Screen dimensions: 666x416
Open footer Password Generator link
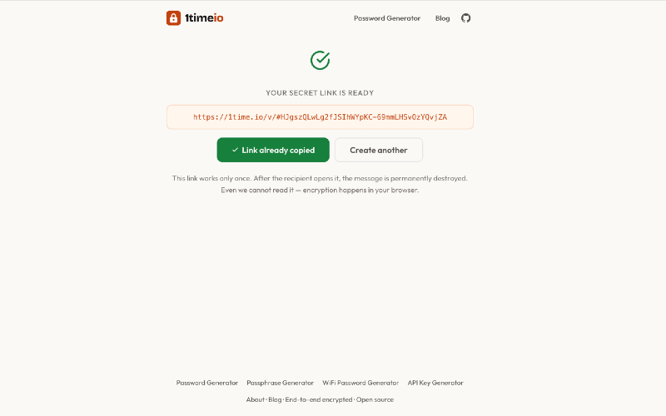click(207, 383)
